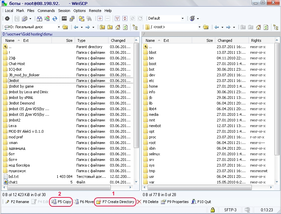Open the Mark menu
Viewport: 281px width, 214px height.
pos(20,11)
